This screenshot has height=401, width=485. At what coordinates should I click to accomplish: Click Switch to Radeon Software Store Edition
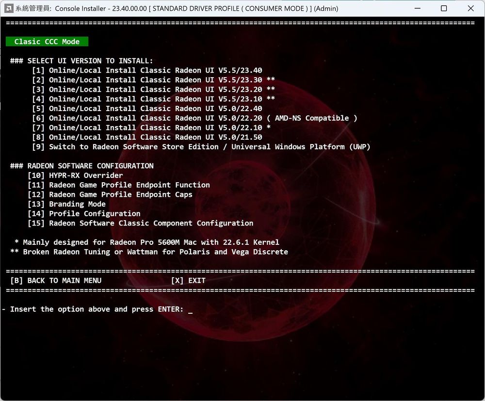[x=201, y=146]
